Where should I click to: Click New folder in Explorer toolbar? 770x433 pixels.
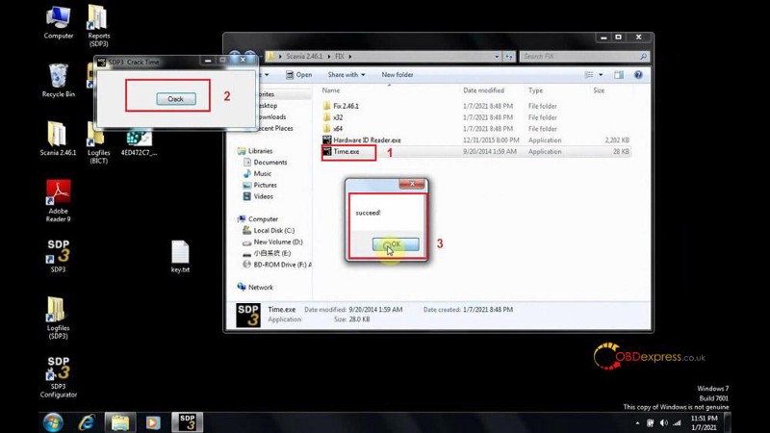point(398,75)
